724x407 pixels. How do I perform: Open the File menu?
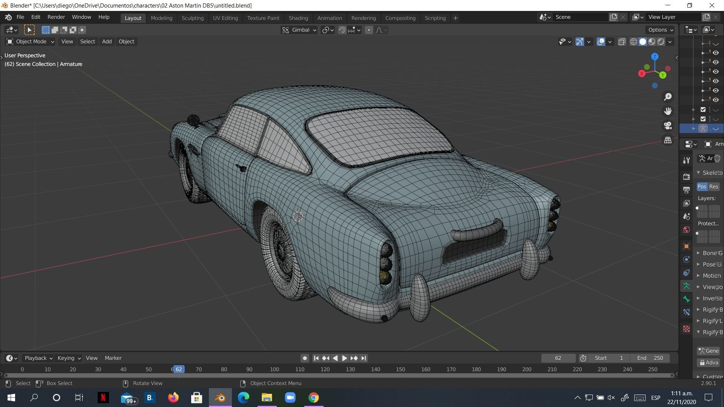tap(20, 17)
